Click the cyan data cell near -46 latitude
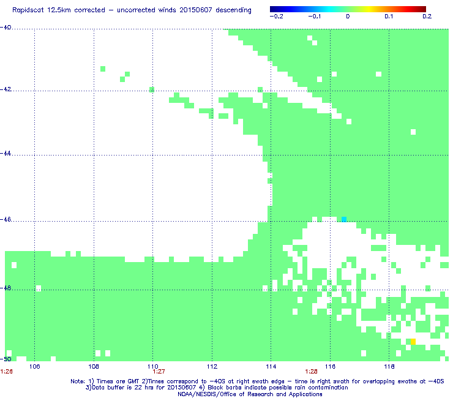The image size is (453, 398). [x=344, y=219]
